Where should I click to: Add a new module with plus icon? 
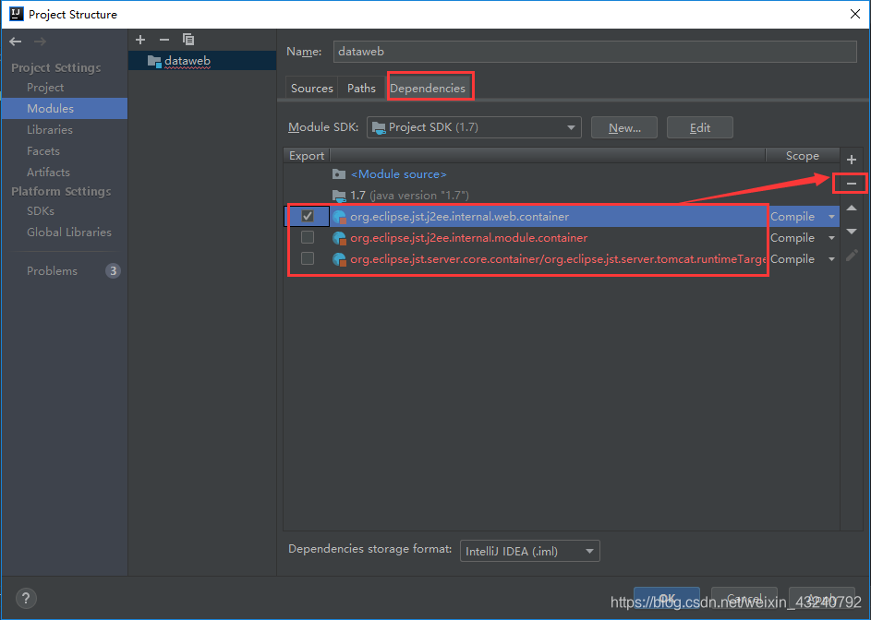(140, 40)
